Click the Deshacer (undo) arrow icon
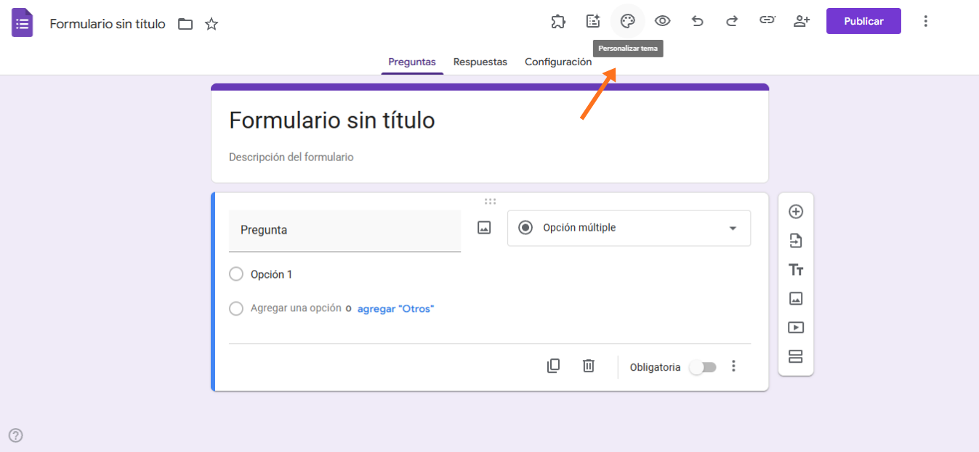979x452 pixels. pos(697,20)
